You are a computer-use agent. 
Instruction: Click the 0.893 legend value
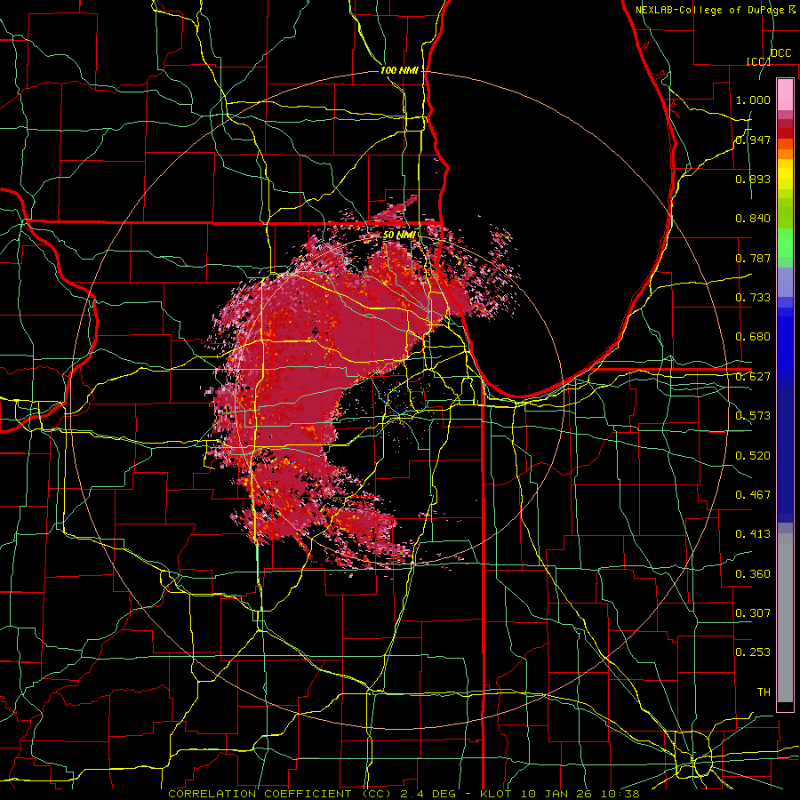point(753,179)
